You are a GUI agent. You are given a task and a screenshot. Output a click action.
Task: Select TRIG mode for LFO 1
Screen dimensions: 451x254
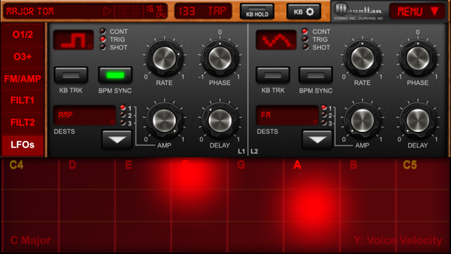tap(102, 39)
